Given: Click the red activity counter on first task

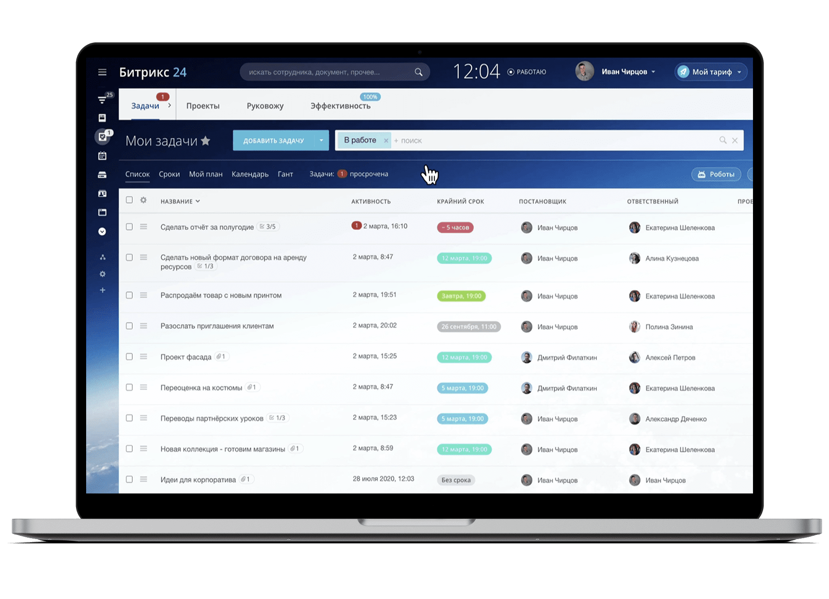Looking at the screenshot, I should [x=356, y=226].
